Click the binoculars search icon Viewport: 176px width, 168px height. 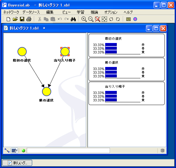click(x=73, y=19)
